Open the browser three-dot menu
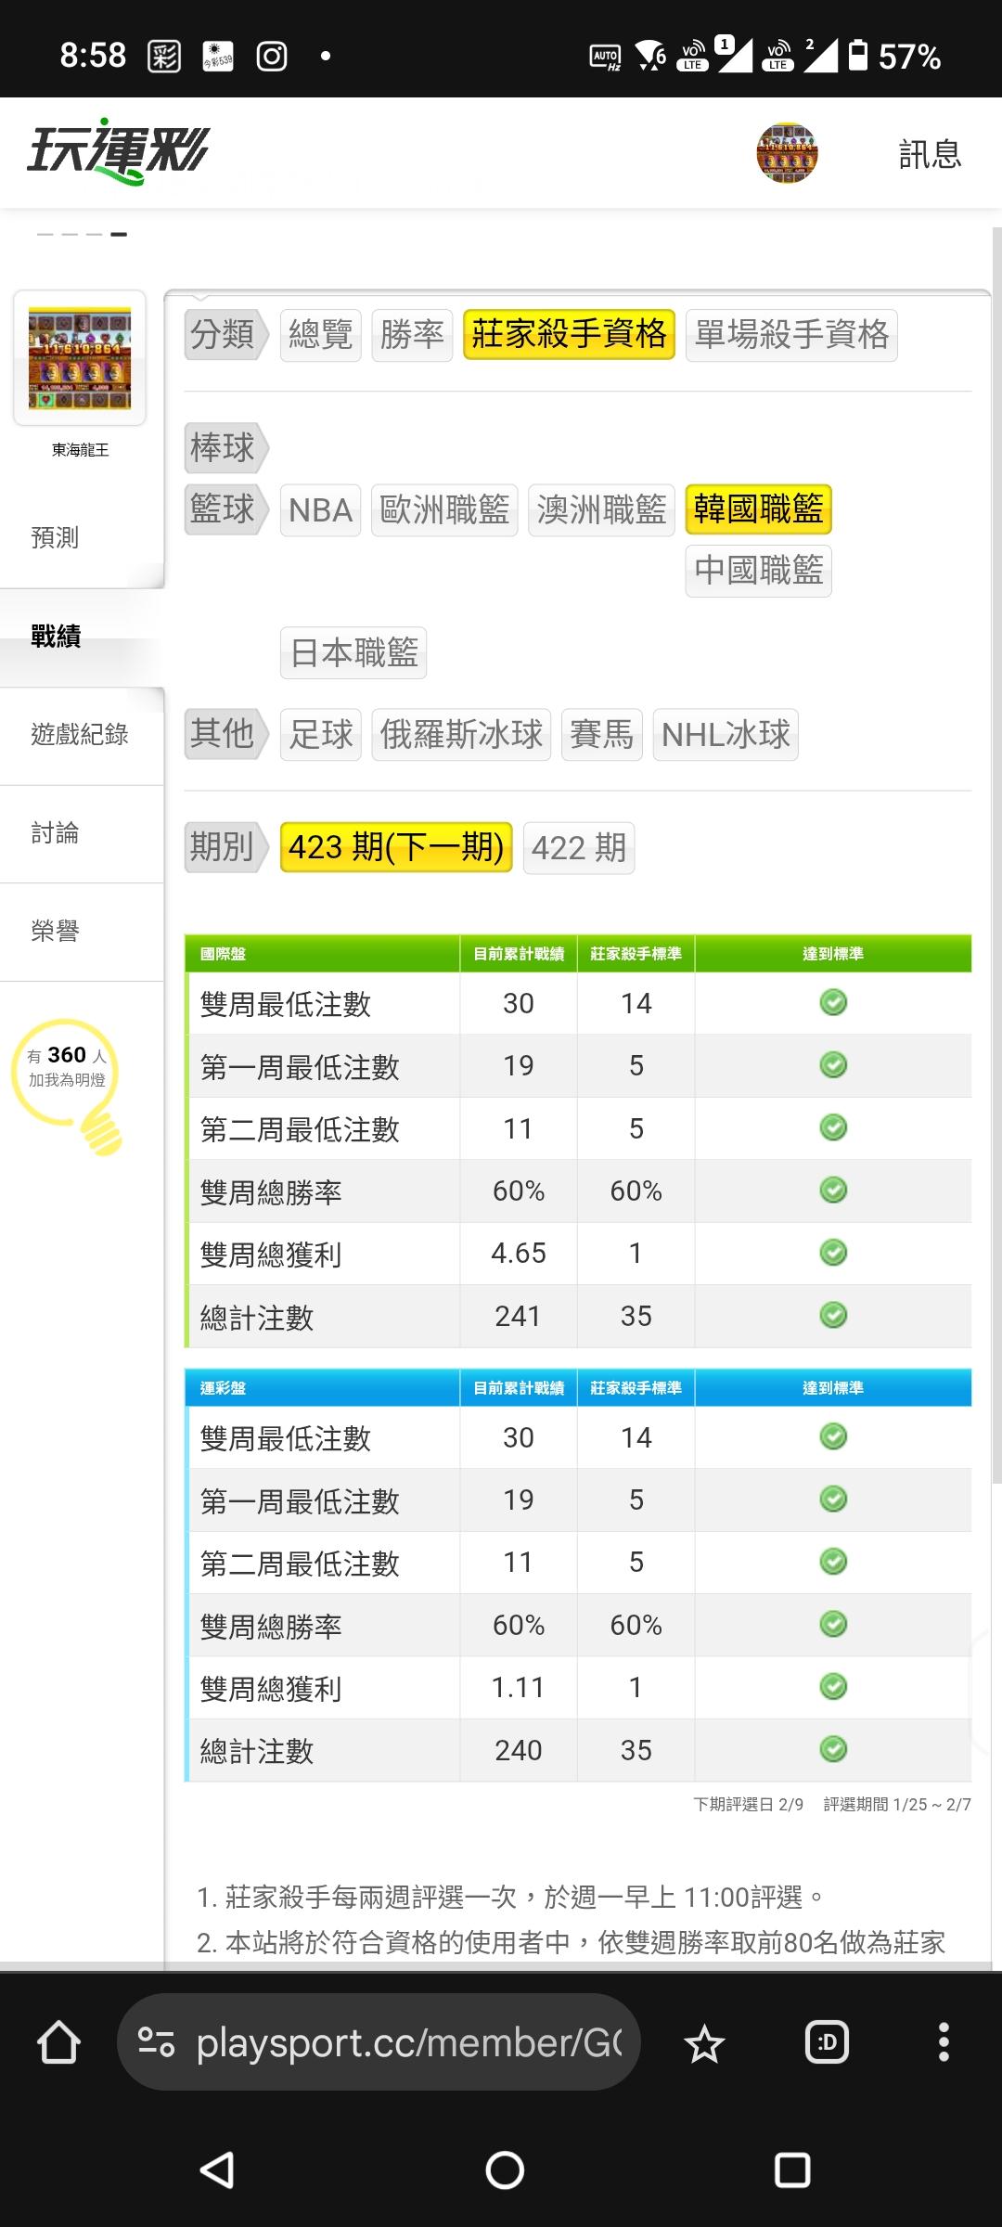Screen dimensions: 1002x2227 tap(944, 2042)
